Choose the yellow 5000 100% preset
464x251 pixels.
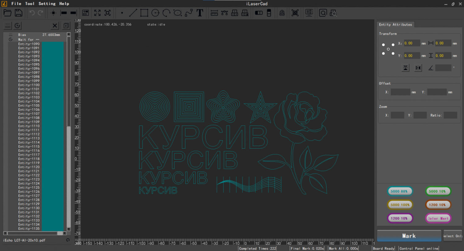click(x=400, y=204)
